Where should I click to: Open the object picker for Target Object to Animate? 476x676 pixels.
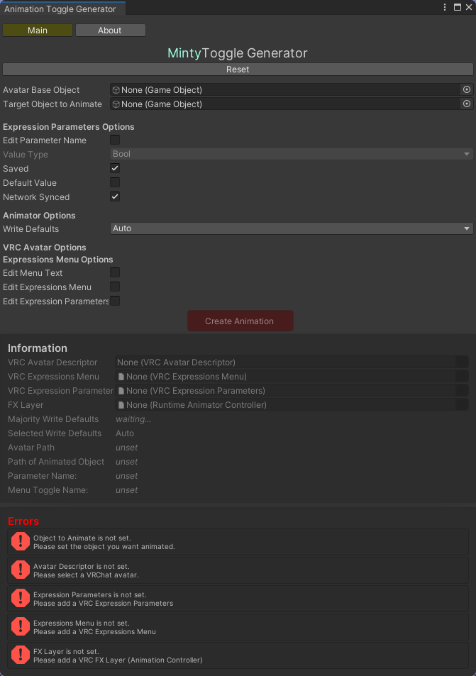tap(467, 104)
